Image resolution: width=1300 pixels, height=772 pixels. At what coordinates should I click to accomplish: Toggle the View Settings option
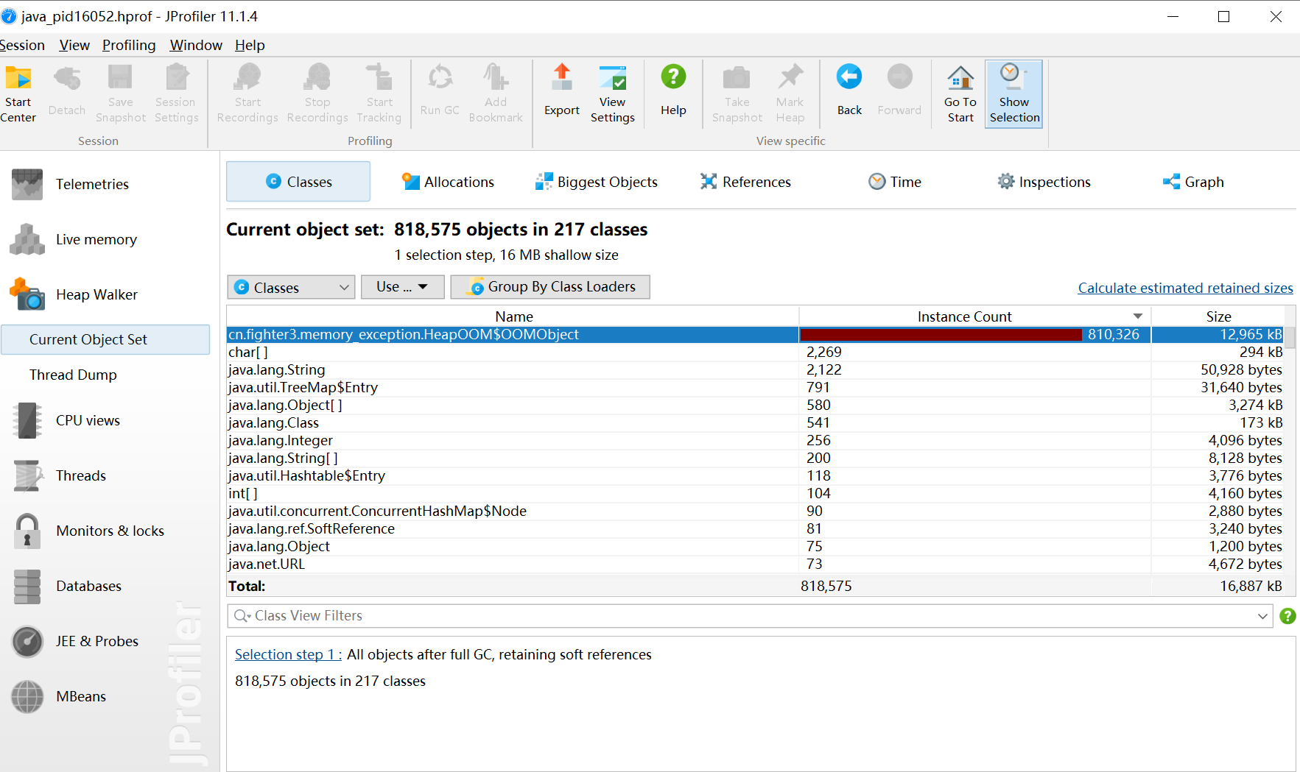[x=612, y=91]
